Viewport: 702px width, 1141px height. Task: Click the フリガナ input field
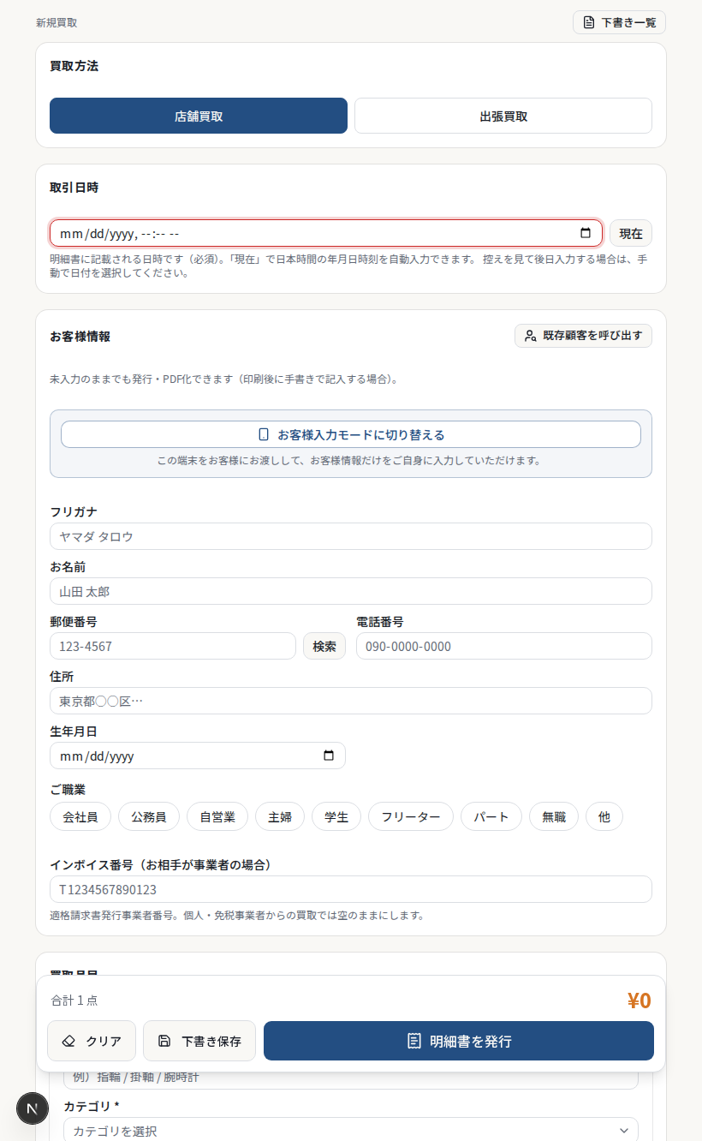point(351,536)
